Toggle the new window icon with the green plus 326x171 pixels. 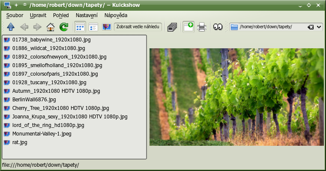(188, 27)
